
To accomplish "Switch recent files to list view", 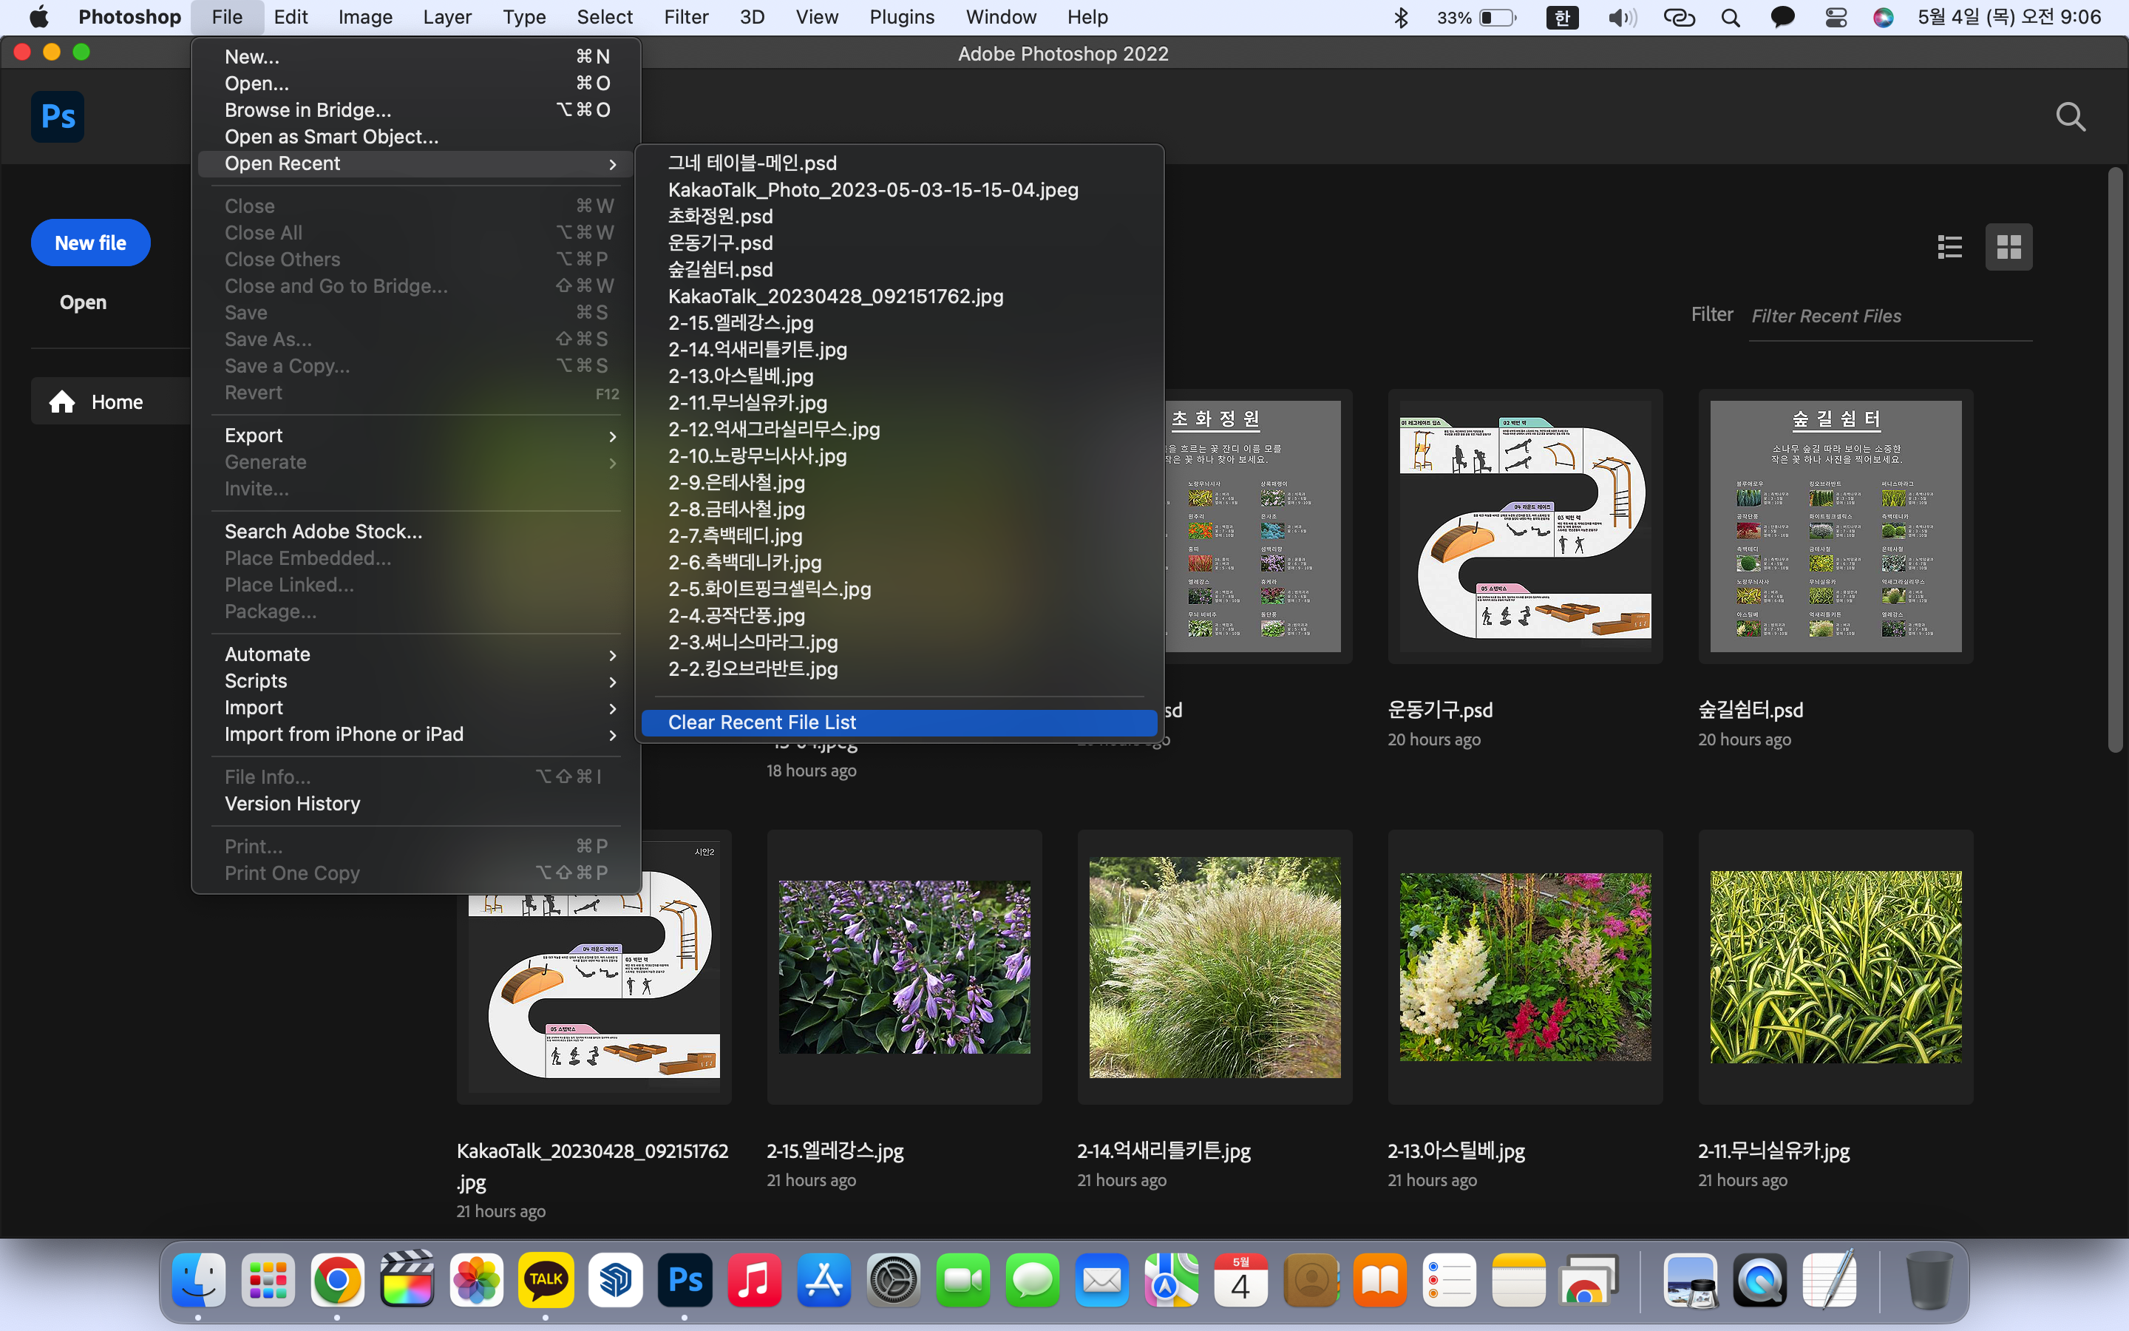I will (1949, 248).
